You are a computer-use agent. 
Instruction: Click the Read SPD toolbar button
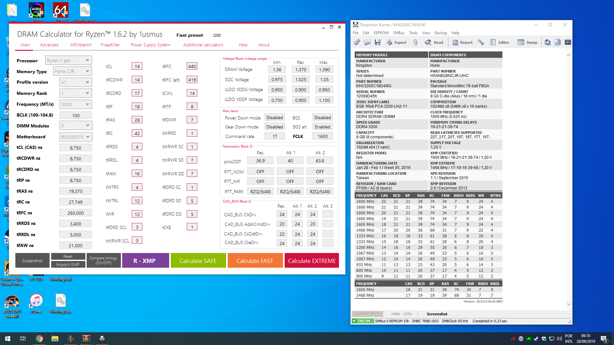click(434, 42)
